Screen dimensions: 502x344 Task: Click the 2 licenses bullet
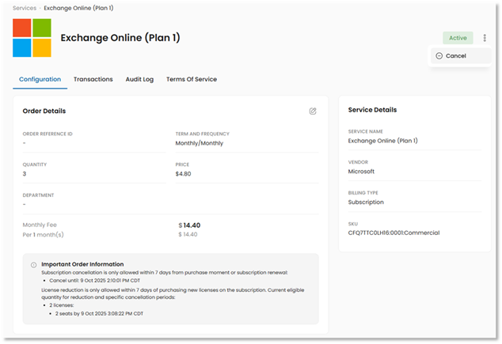tap(62, 305)
